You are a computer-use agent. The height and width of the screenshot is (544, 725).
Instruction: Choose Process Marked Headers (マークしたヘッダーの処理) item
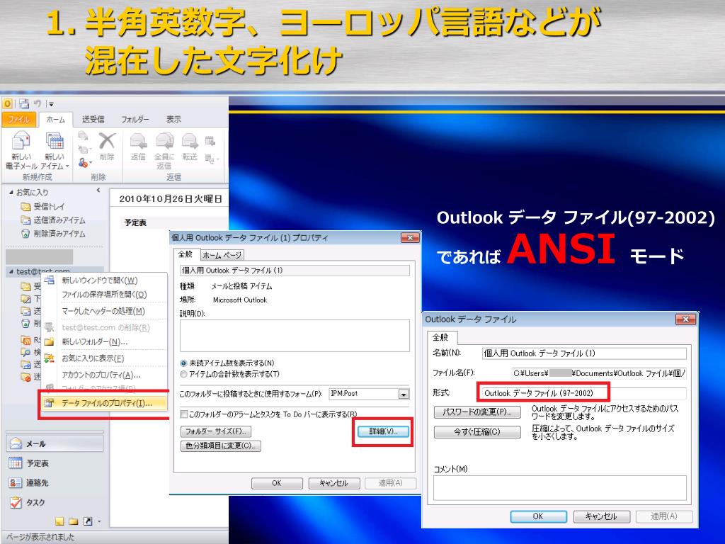(x=103, y=311)
